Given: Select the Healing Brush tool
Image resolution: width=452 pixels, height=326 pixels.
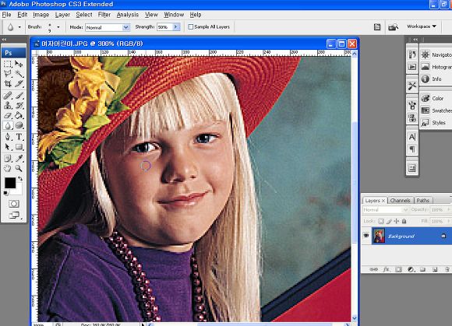Looking at the screenshot, I should [x=8, y=95].
